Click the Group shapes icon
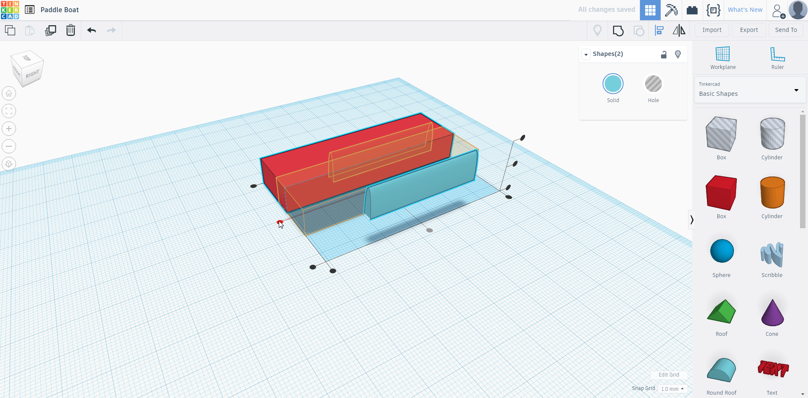808x398 pixels. pyautogui.click(x=618, y=31)
